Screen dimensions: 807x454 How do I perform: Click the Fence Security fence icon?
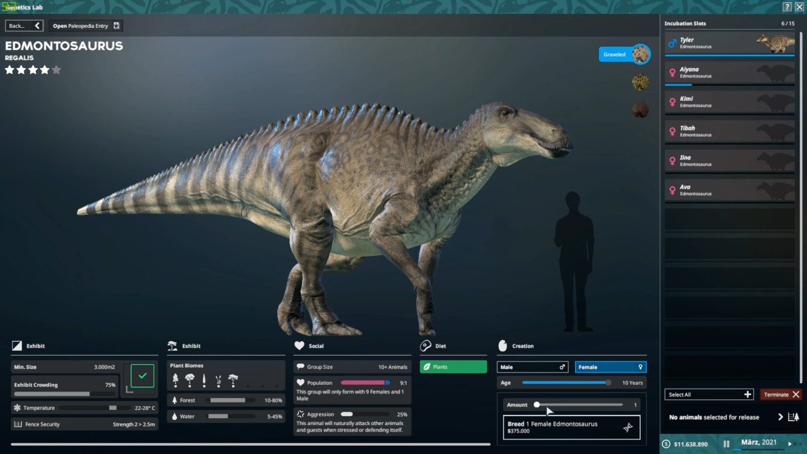coord(18,424)
